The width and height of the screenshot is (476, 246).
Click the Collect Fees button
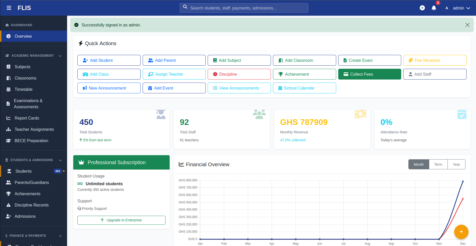coord(369,74)
